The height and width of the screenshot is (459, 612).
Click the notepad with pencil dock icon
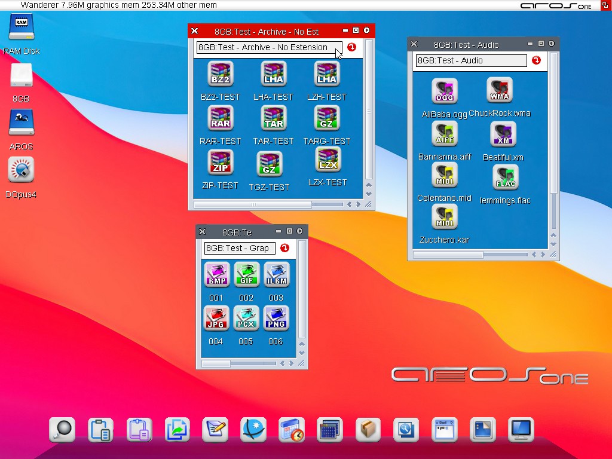pos(215,430)
